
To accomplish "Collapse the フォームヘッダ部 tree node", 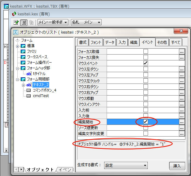I will pyautogui.click(x=18, y=68).
